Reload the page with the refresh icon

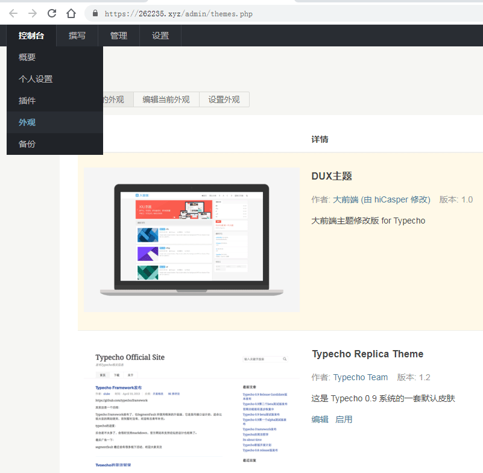coord(52,13)
